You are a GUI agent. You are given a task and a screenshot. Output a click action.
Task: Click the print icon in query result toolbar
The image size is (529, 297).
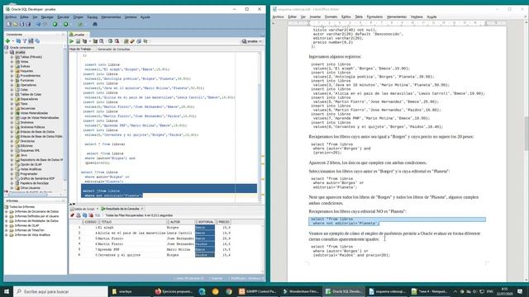(x=79, y=215)
